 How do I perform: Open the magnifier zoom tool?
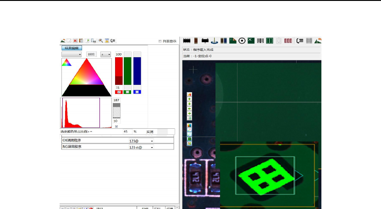(100, 40)
